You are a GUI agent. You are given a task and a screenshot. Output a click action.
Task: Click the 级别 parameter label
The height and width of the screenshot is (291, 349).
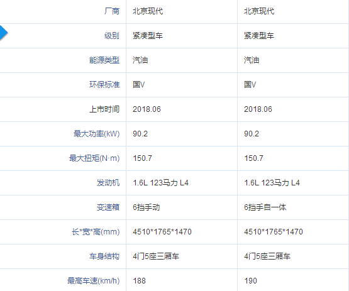click(x=112, y=36)
